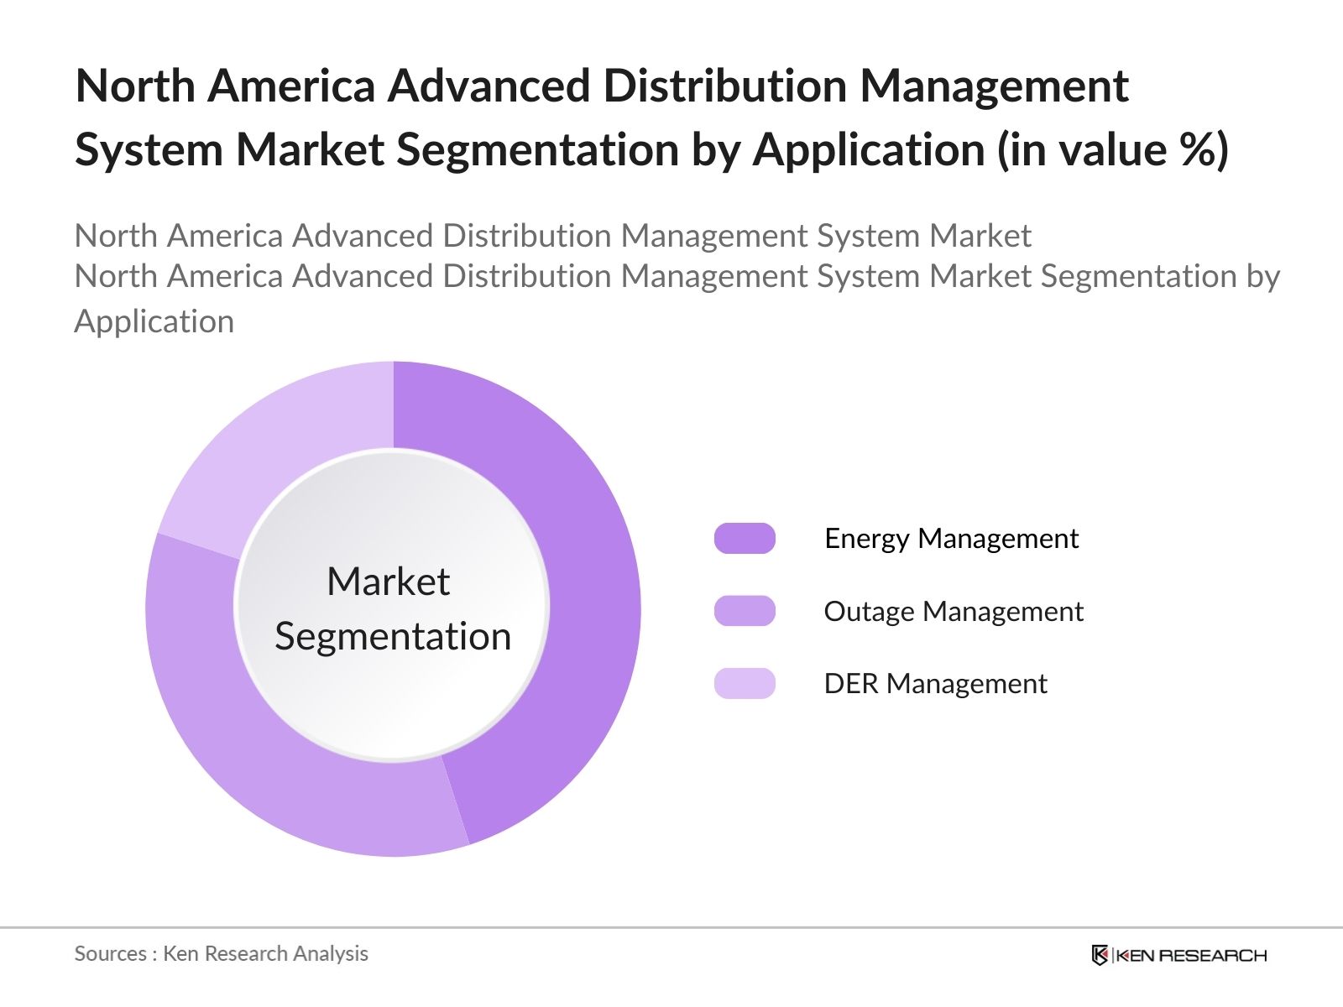Select the DER Management legend swatch
The image size is (1343, 1007).
(744, 684)
